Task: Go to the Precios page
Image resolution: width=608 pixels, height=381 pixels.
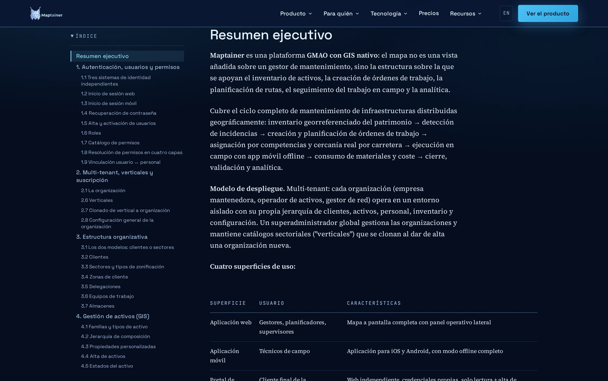Action: pyautogui.click(x=429, y=13)
